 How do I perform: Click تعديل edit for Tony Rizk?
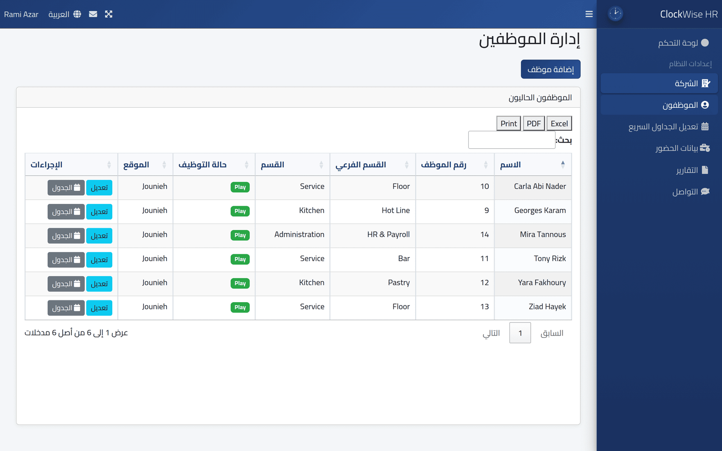point(99,260)
